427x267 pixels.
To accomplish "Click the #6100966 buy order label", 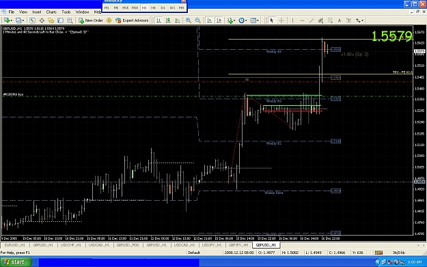I will 13,94.
